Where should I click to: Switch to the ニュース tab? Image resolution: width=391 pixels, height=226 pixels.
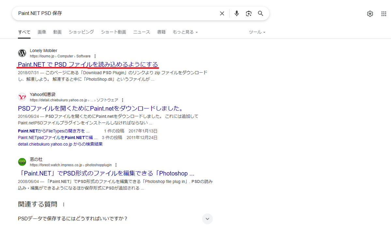(141, 32)
